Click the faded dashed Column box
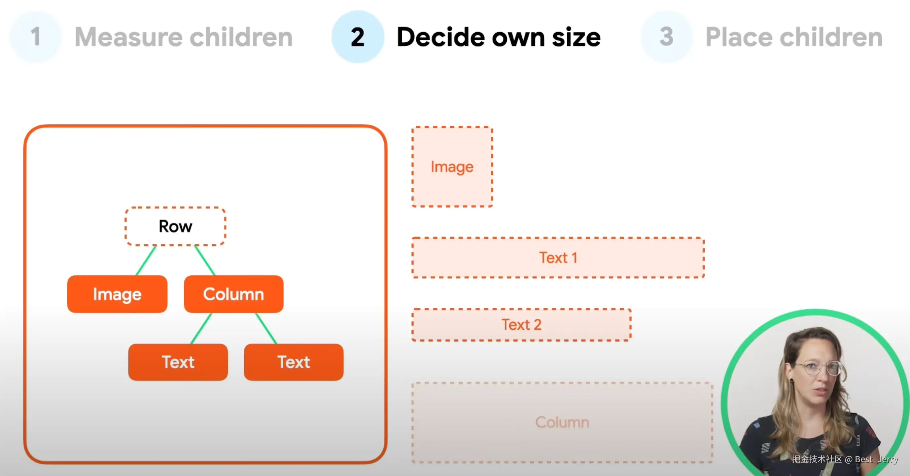This screenshot has height=476, width=910. point(562,422)
